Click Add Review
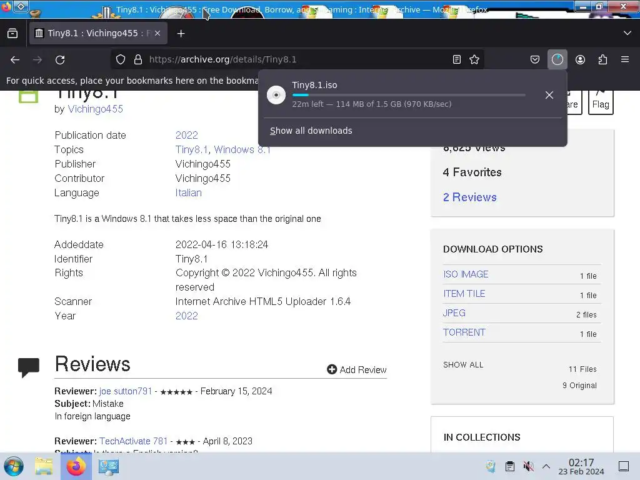This screenshot has height=480, width=640. coord(357,369)
